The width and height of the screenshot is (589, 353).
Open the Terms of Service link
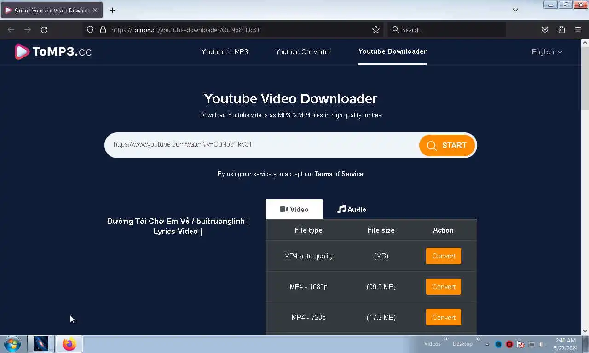[339, 174]
